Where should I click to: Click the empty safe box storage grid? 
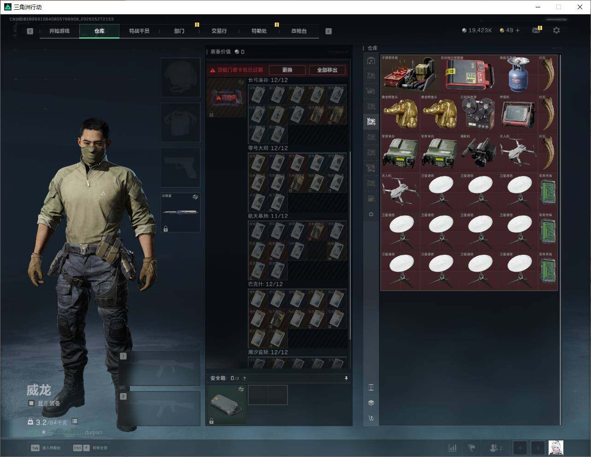[x=268, y=395]
